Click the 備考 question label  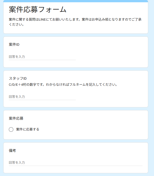click(x=12, y=151)
